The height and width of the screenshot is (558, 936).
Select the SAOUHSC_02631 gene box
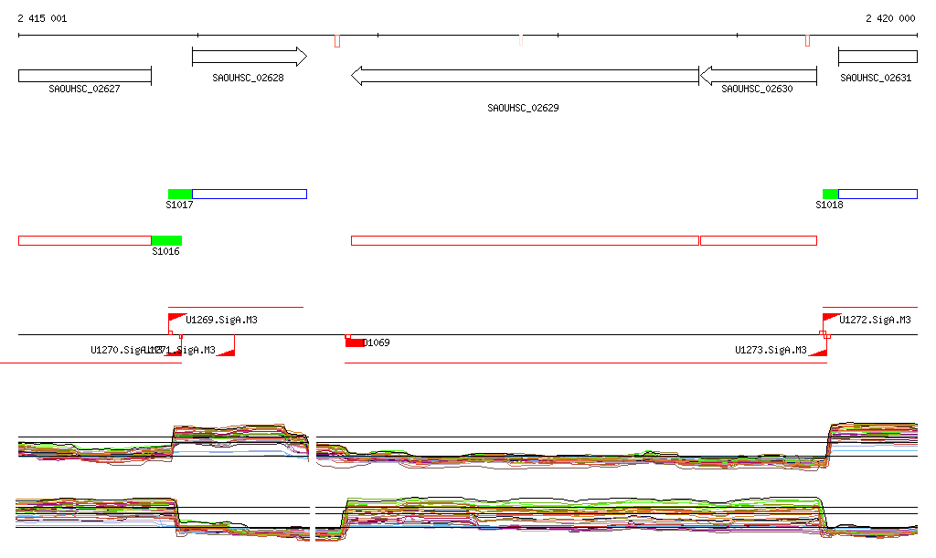point(878,57)
